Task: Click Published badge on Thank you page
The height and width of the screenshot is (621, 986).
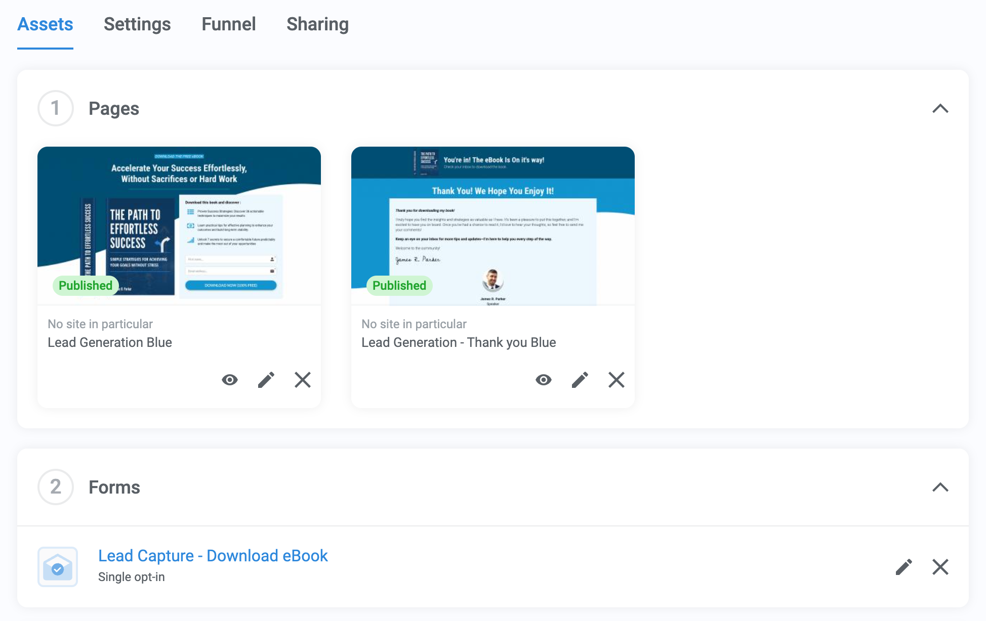Action: [399, 286]
